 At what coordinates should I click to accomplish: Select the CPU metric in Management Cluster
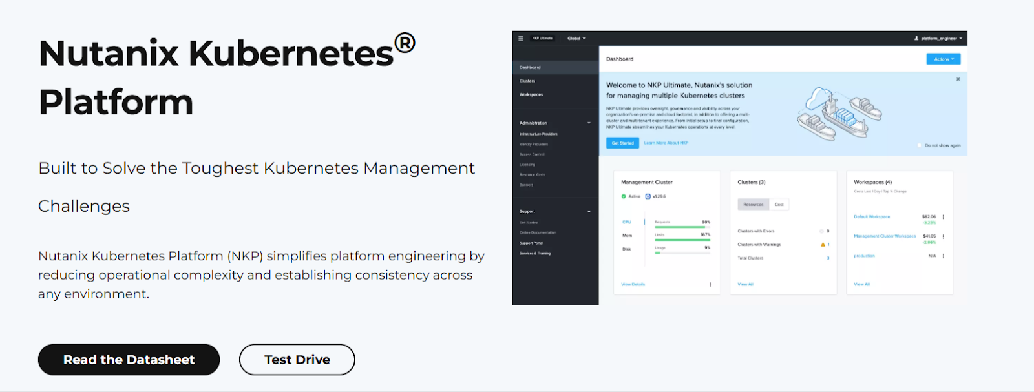point(627,222)
